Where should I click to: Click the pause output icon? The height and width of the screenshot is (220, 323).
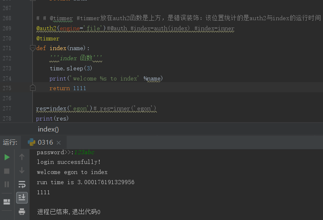[7, 184]
